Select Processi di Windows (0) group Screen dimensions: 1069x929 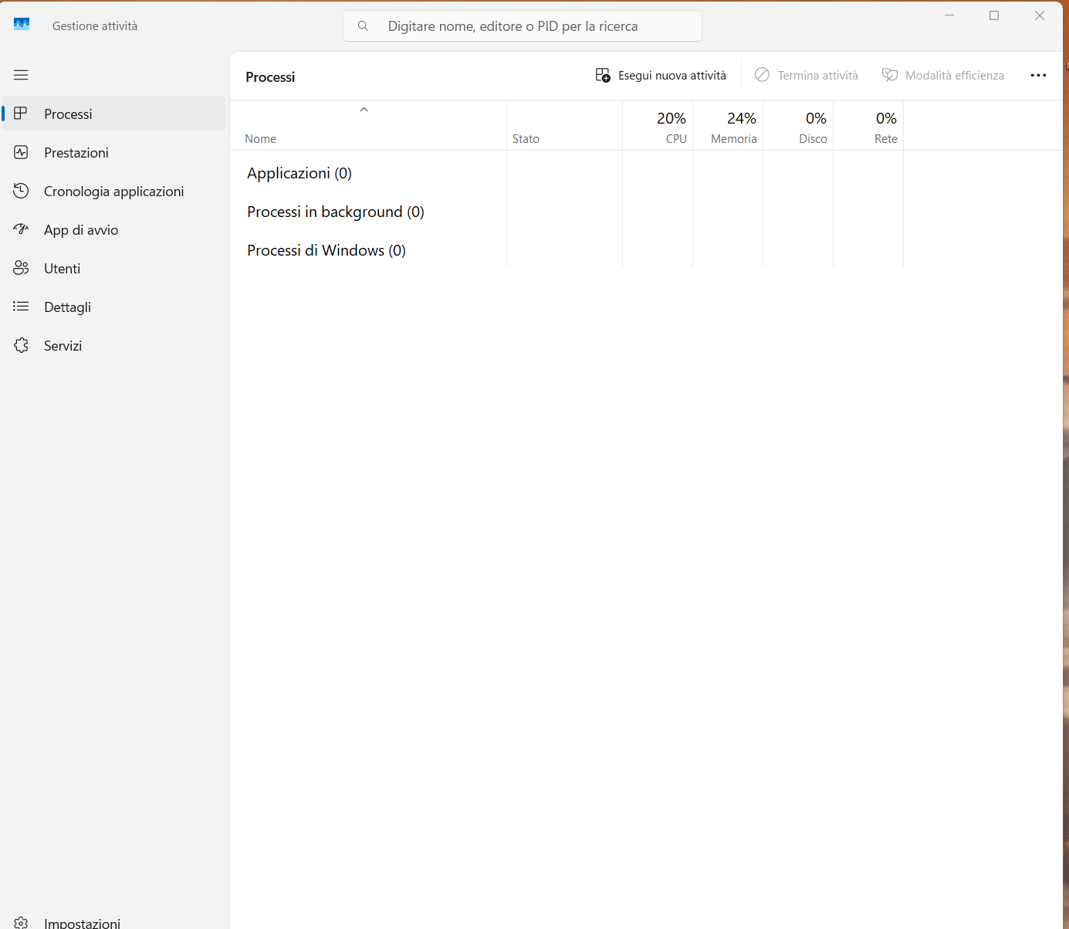pyautogui.click(x=326, y=250)
